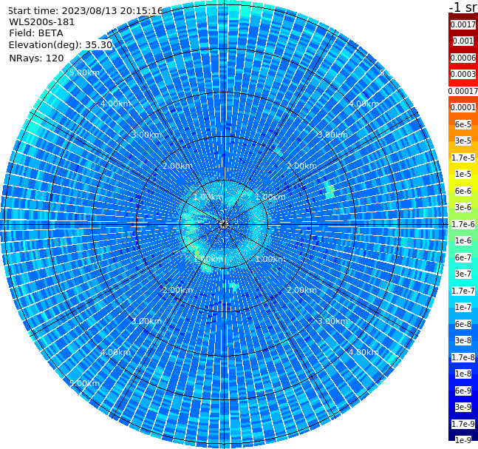Select the 3.00km ring label in northeast quadrant
The width and height of the screenshot is (478, 449).
[x=333, y=135]
